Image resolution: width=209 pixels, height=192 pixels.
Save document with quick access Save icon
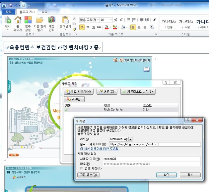pos(11,5)
